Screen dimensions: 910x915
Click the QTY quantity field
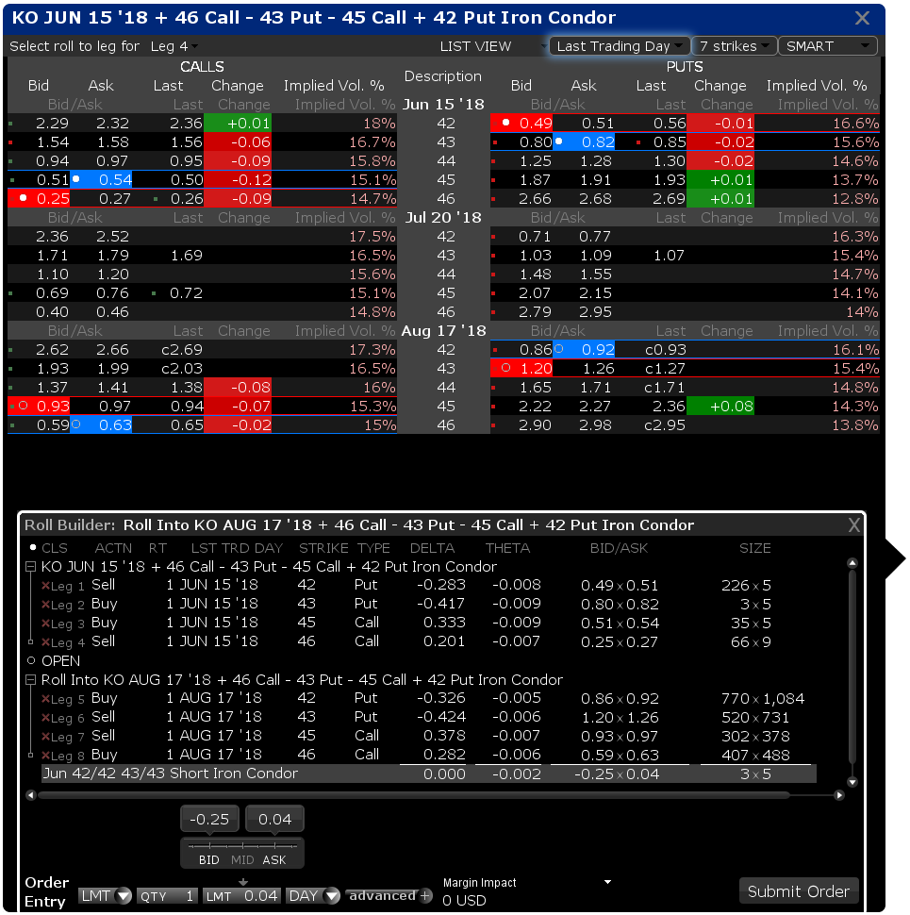(167, 896)
